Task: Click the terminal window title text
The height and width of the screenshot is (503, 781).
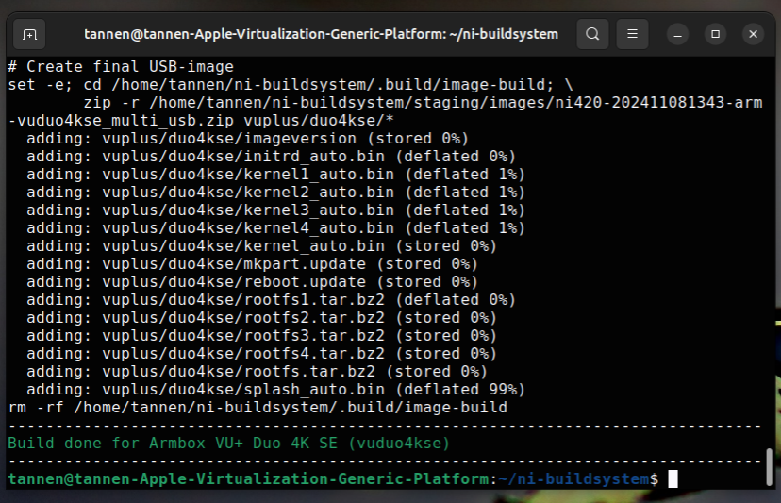Action: coord(321,34)
